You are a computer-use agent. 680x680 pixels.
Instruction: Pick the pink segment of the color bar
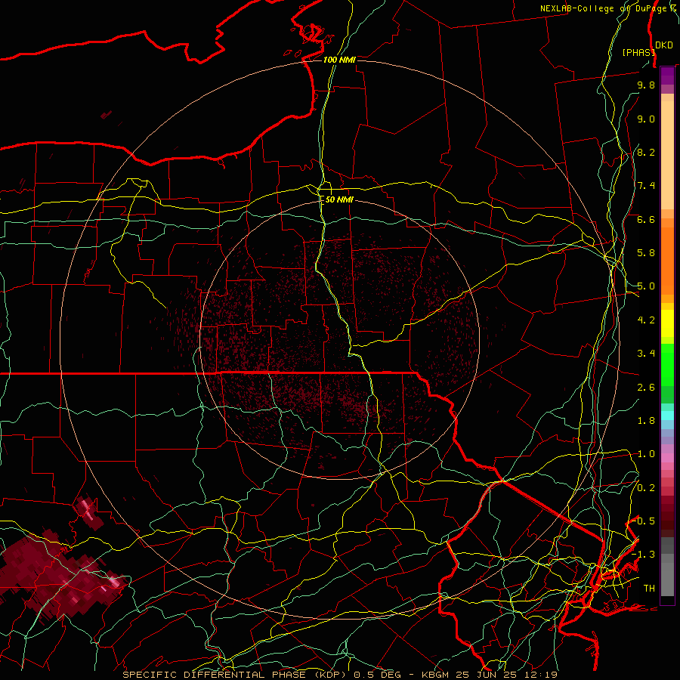pos(667,458)
